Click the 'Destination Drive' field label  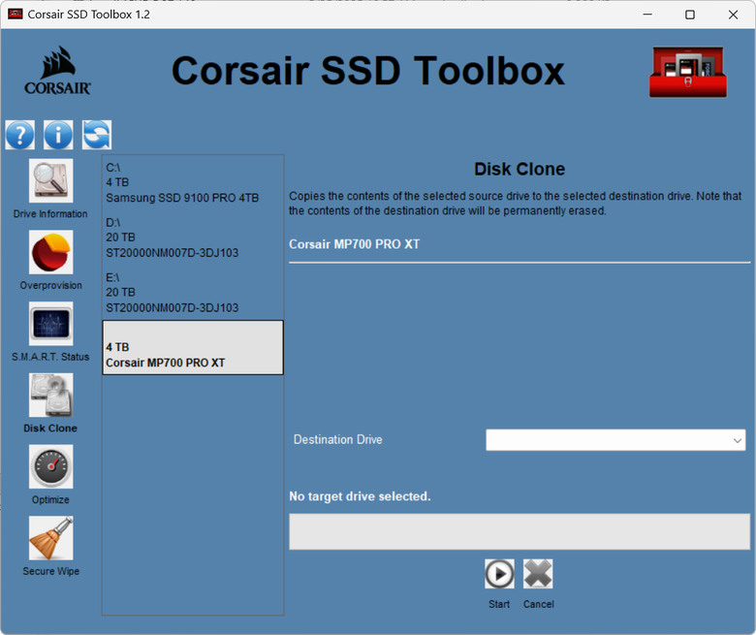click(x=338, y=440)
